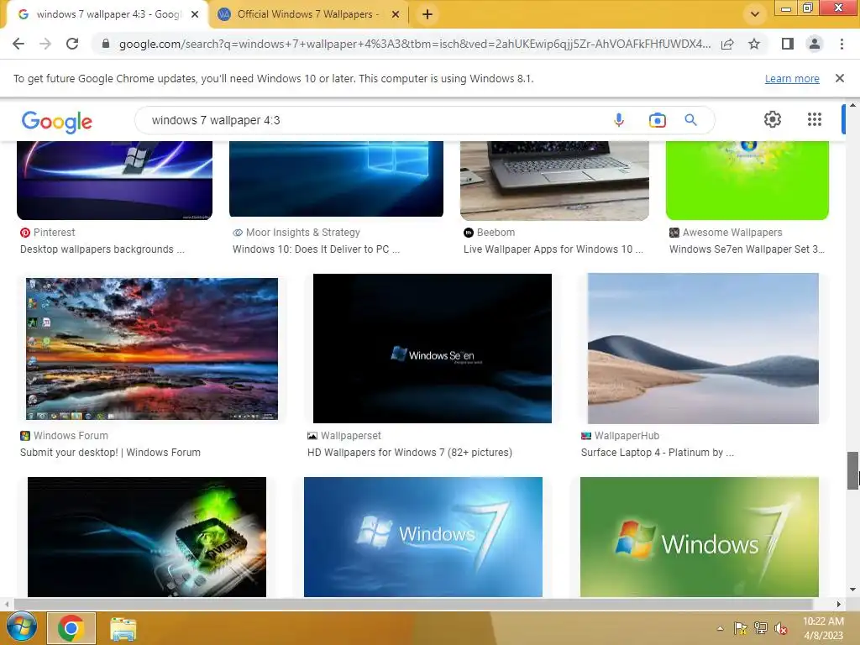Select the blue Windows 7 thumbnail
Screen dimensions: 860x645
coord(423,537)
